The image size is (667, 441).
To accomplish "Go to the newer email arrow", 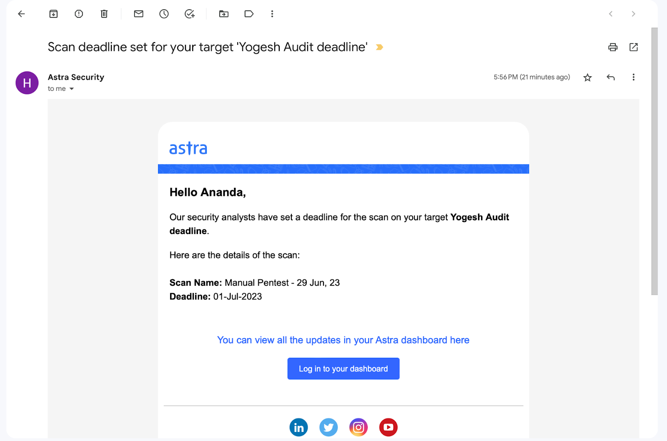I will click(x=611, y=14).
